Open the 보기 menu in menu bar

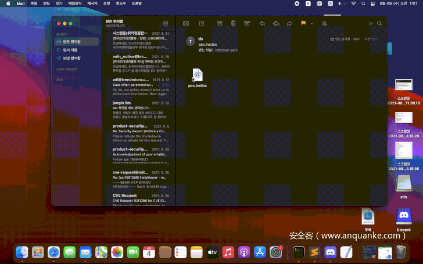59,3
